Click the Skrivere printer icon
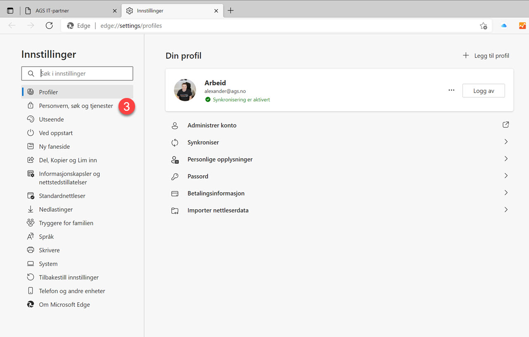The image size is (529, 337). [31, 250]
